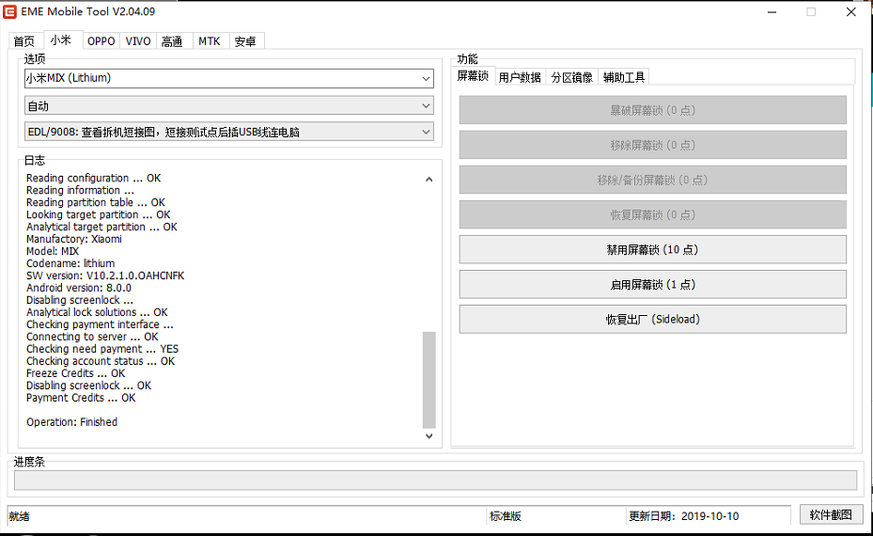Click log line 'Android version: 8.0.0'
The height and width of the screenshot is (536, 873).
pos(79,288)
